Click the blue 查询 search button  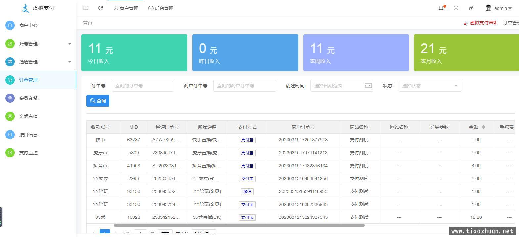click(x=98, y=101)
